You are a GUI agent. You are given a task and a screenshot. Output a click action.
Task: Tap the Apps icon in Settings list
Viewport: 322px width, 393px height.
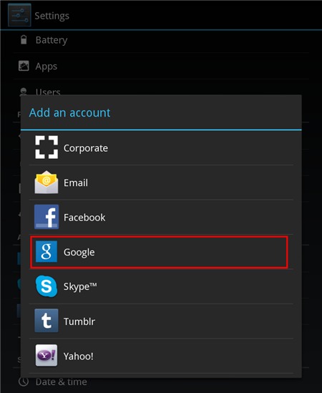pos(24,66)
